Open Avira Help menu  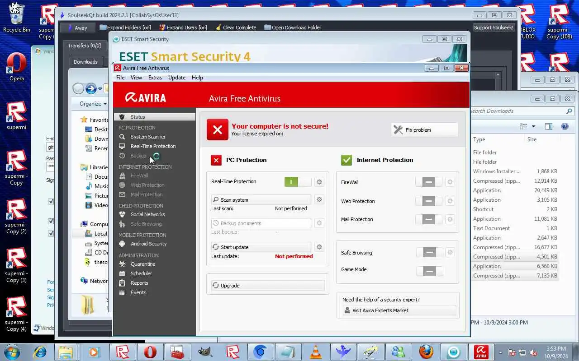tap(197, 78)
